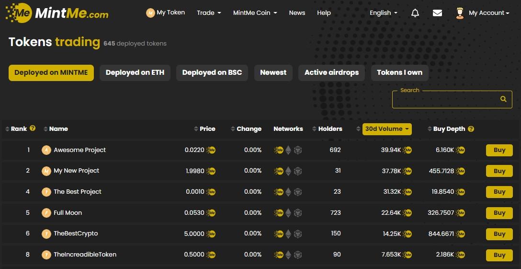Open the News menu item
Screen dimensions: 521x269
point(297,13)
